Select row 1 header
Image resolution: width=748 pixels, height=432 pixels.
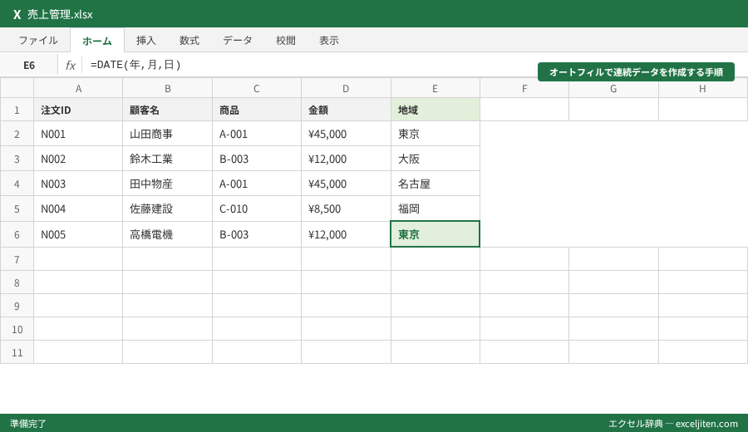17,110
